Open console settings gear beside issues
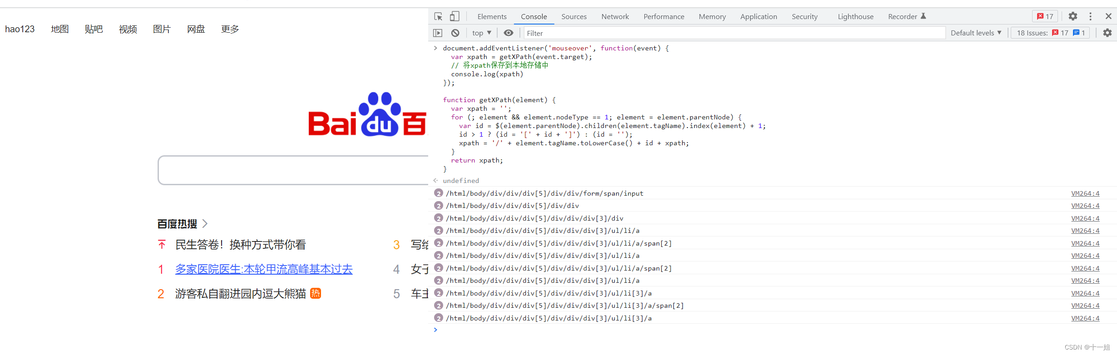Image resolution: width=1117 pixels, height=355 pixels. point(1107,33)
